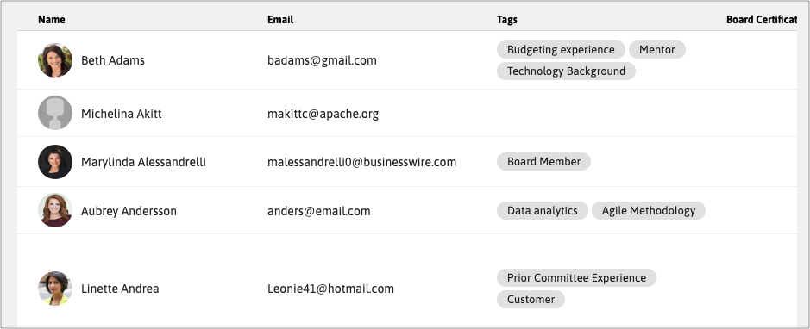Sort by the Name column header
Viewport: 810px width, 329px height.
[x=52, y=20]
